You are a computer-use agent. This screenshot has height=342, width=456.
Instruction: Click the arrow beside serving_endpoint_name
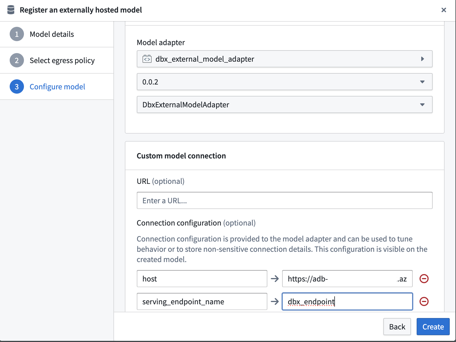pyautogui.click(x=275, y=301)
